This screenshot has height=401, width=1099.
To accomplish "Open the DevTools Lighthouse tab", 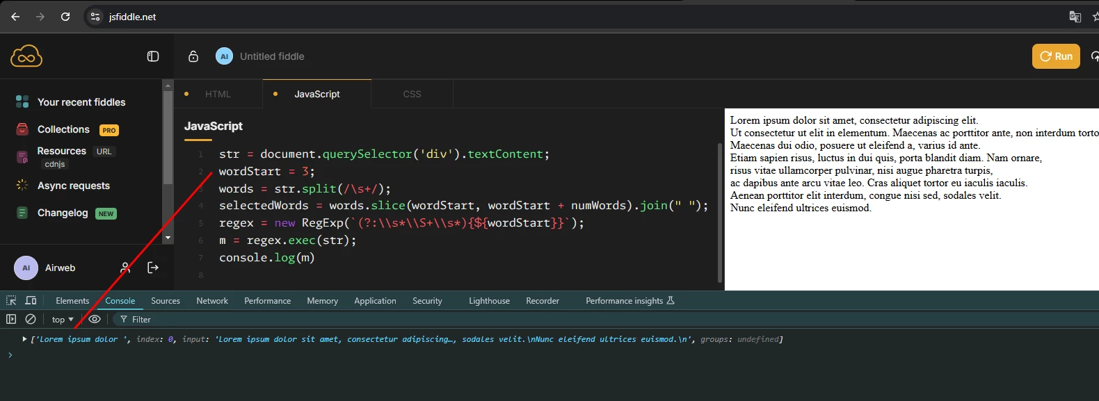I will pyautogui.click(x=489, y=301).
